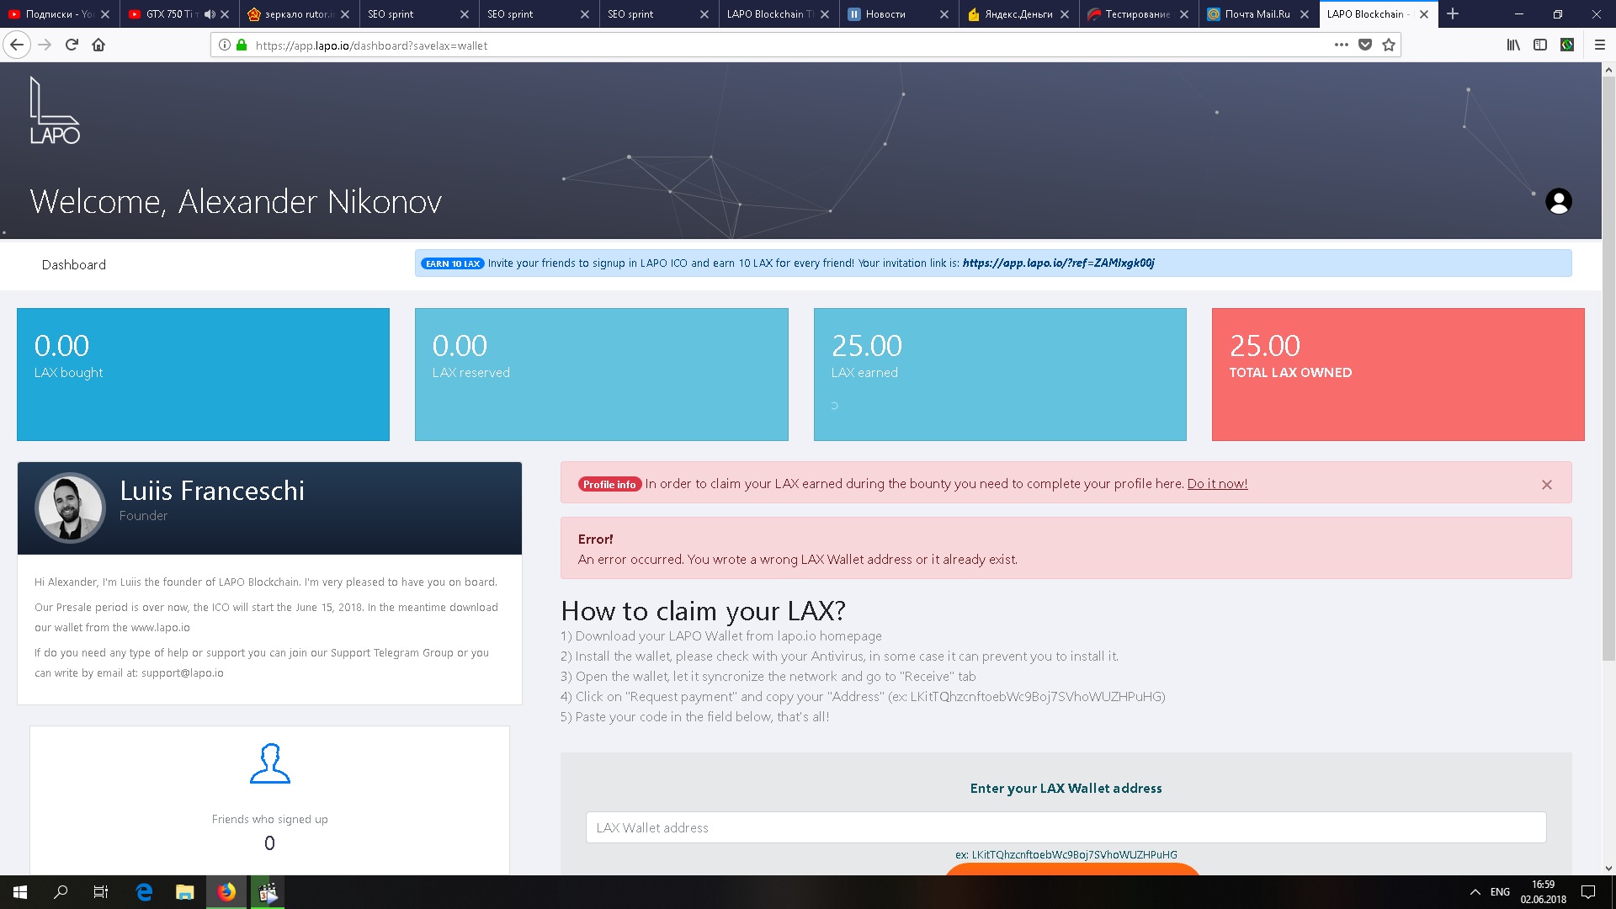Save the page to Pocket
Screen dimensions: 1616x909
coord(1365,45)
